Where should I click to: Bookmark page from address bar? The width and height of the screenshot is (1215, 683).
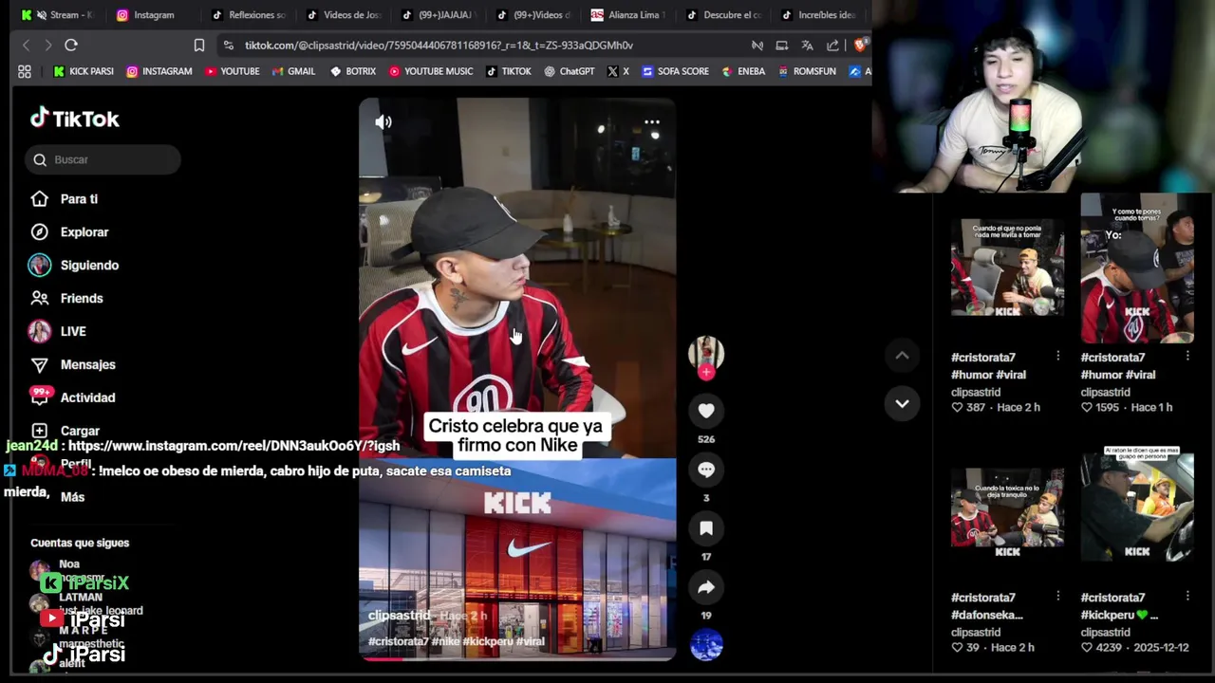tap(199, 45)
